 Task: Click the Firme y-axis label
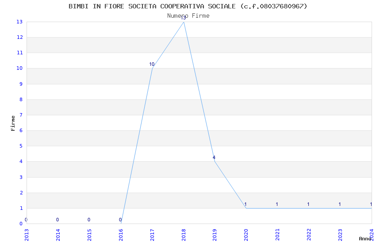pos(13,123)
